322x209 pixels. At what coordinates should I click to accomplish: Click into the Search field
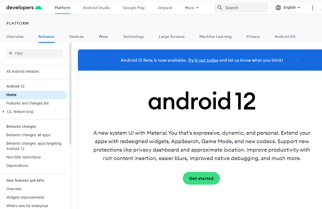pos(244,8)
